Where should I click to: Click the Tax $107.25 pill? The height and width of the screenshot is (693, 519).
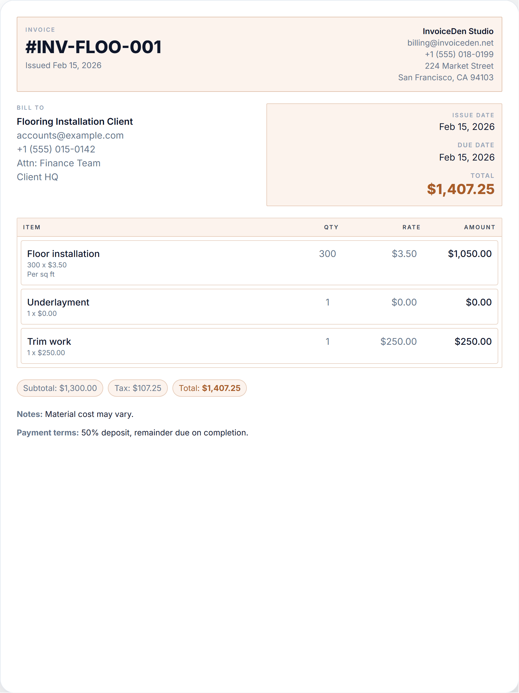pyautogui.click(x=138, y=388)
